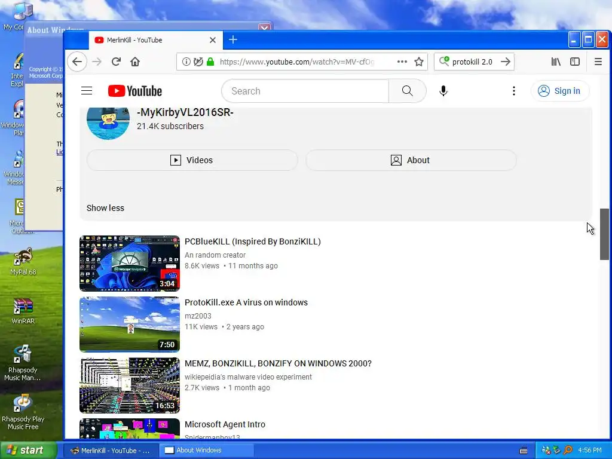Focus the YouTube Search field
The width and height of the screenshot is (612, 459).
305,91
